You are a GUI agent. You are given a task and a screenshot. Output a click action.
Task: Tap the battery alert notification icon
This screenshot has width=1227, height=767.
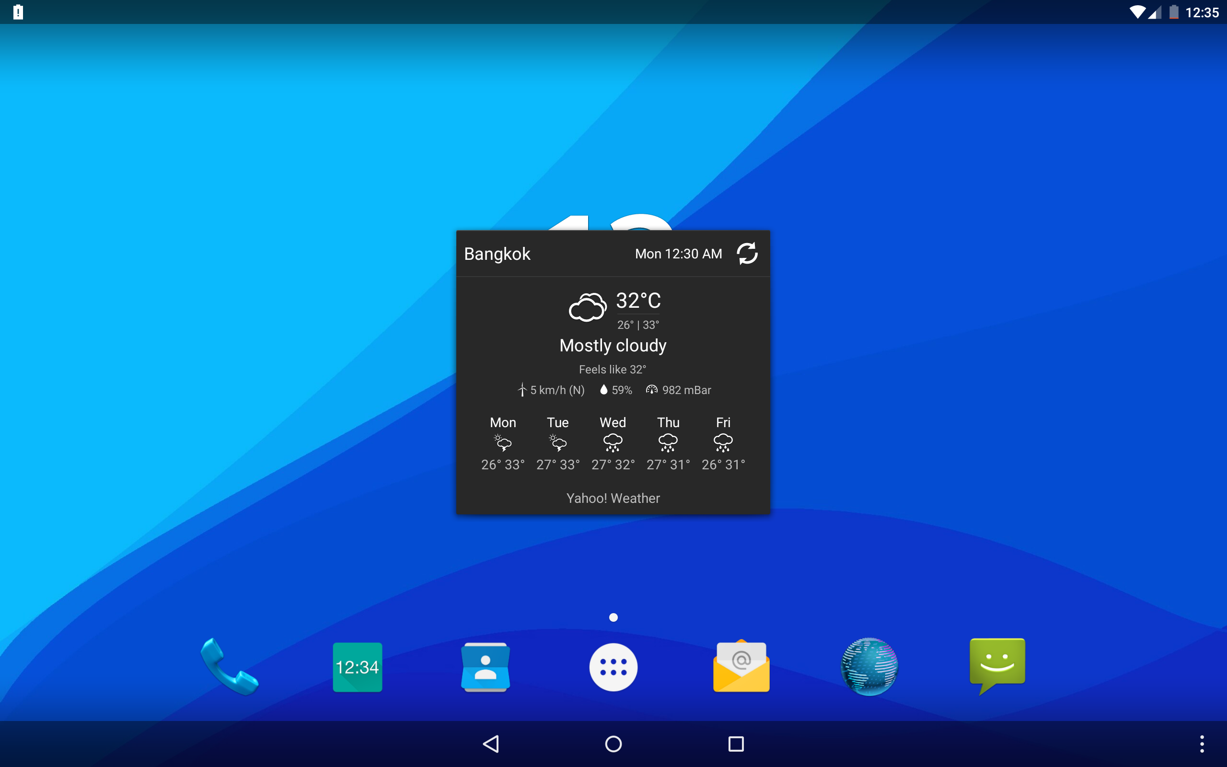pos(18,12)
